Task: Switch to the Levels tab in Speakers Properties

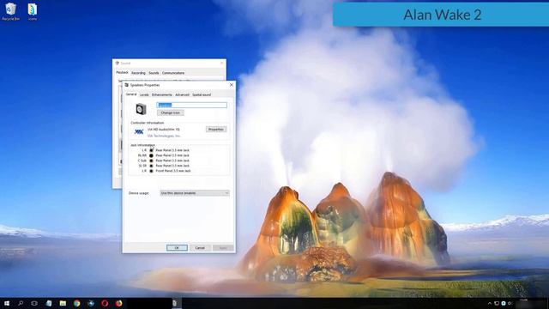Action: tap(144, 94)
